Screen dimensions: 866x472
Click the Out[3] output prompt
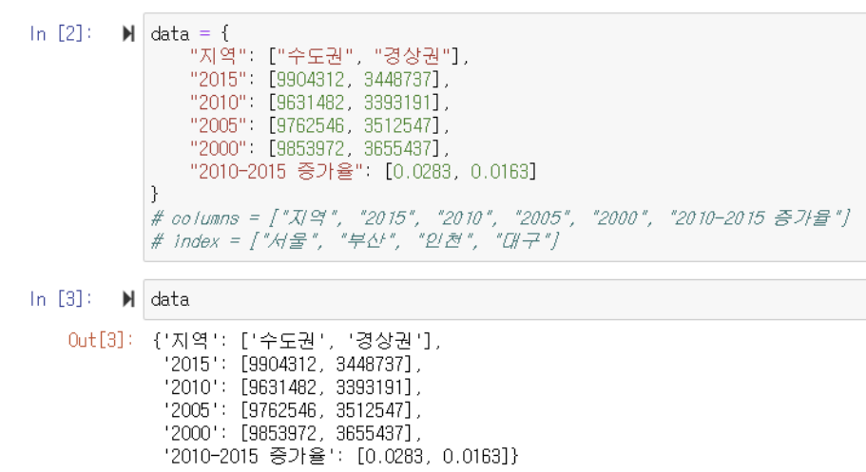[x=101, y=340]
